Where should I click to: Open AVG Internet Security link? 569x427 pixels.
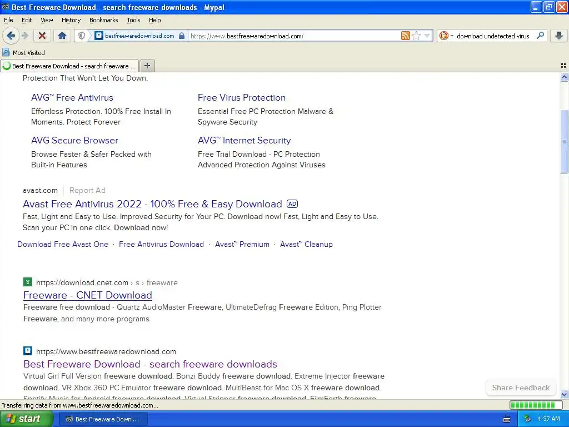244,141
